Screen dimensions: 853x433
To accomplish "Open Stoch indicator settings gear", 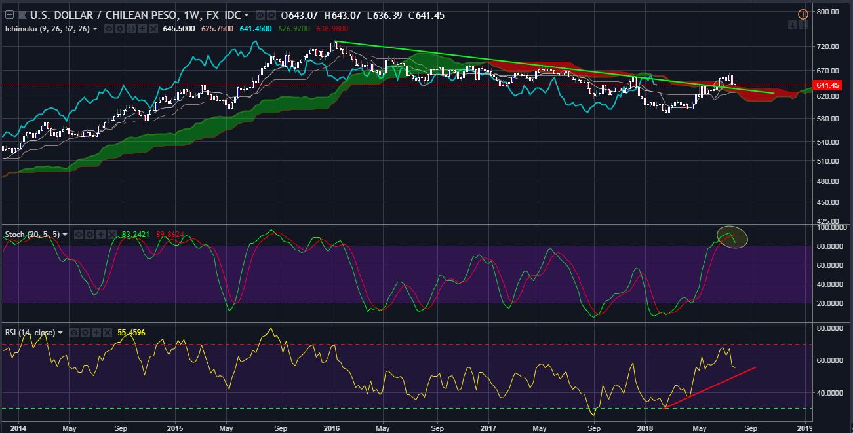I will (90, 234).
